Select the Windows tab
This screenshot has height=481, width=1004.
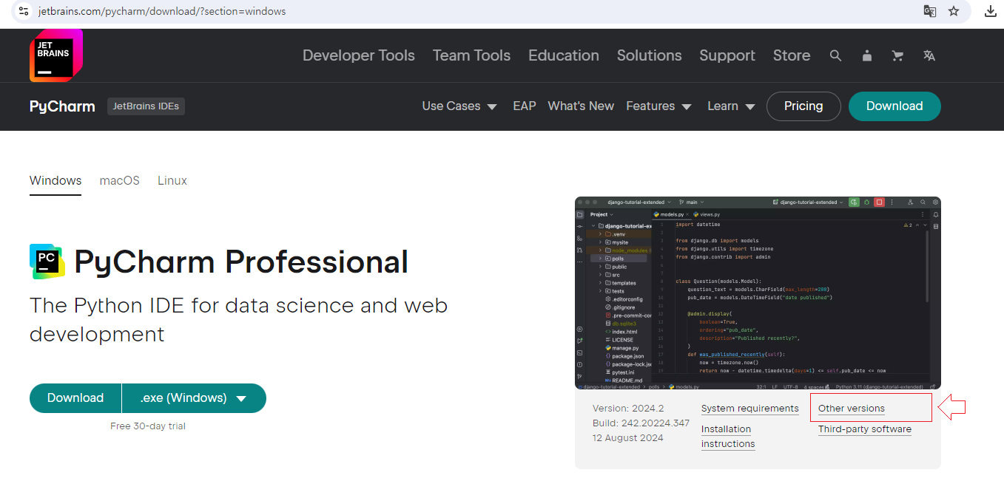pyautogui.click(x=55, y=180)
